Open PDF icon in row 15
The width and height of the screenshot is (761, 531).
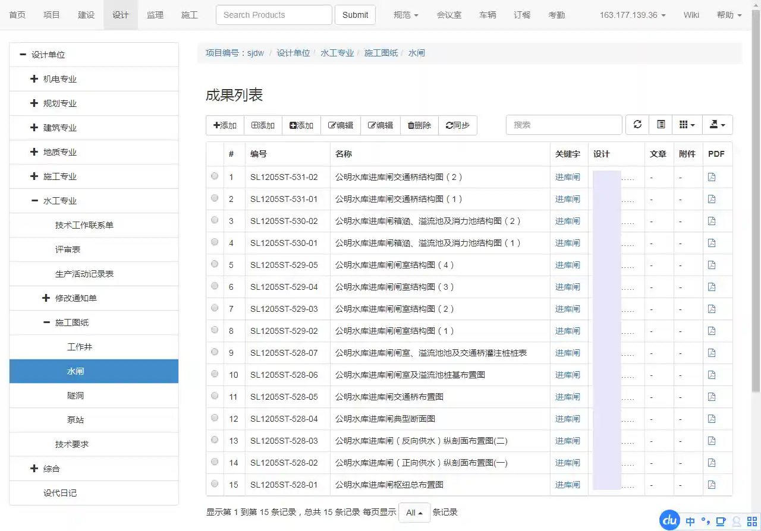[712, 485]
